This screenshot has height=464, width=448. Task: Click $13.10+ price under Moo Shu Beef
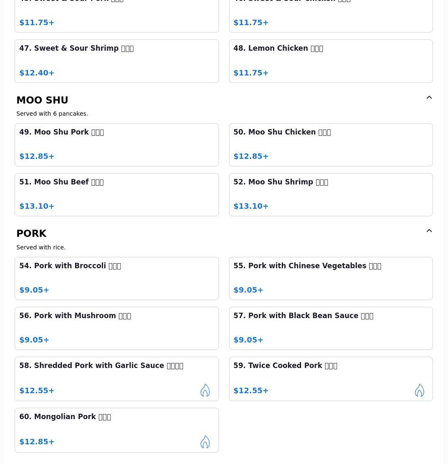tap(37, 206)
